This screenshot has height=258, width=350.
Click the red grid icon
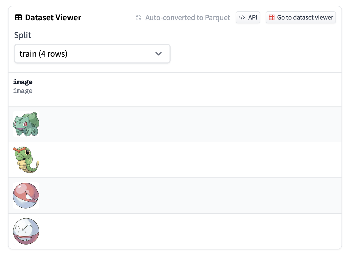pyautogui.click(x=271, y=18)
